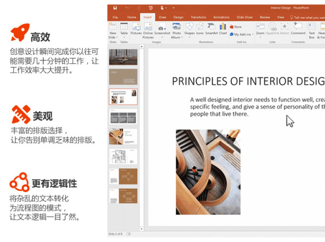The width and height of the screenshot is (325, 242).
Task: Click the heading text 更有逻辑性
Action: 54,184
